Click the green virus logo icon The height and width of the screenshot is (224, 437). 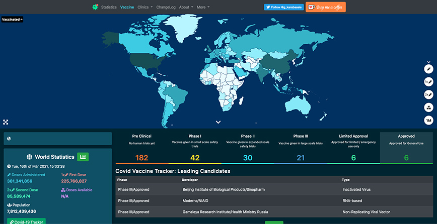coord(95,7)
